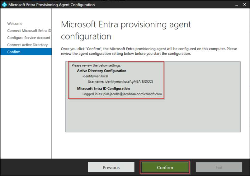Click the Microsoft Entra icon in title bar
The height and width of the screenshot is (176, 250).
[x=4, y=5]
